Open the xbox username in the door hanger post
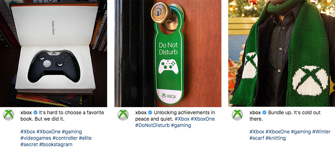Image resolution: width=335 pixels, height=149 pixels. [141, 112]
